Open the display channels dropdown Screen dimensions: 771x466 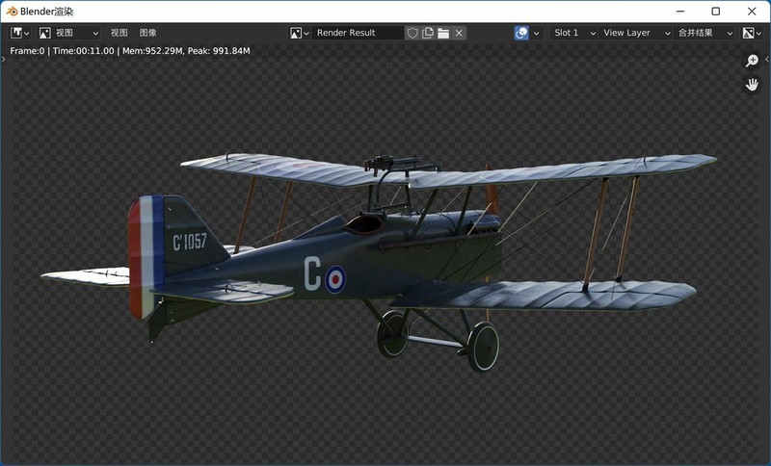coord(750,33)
